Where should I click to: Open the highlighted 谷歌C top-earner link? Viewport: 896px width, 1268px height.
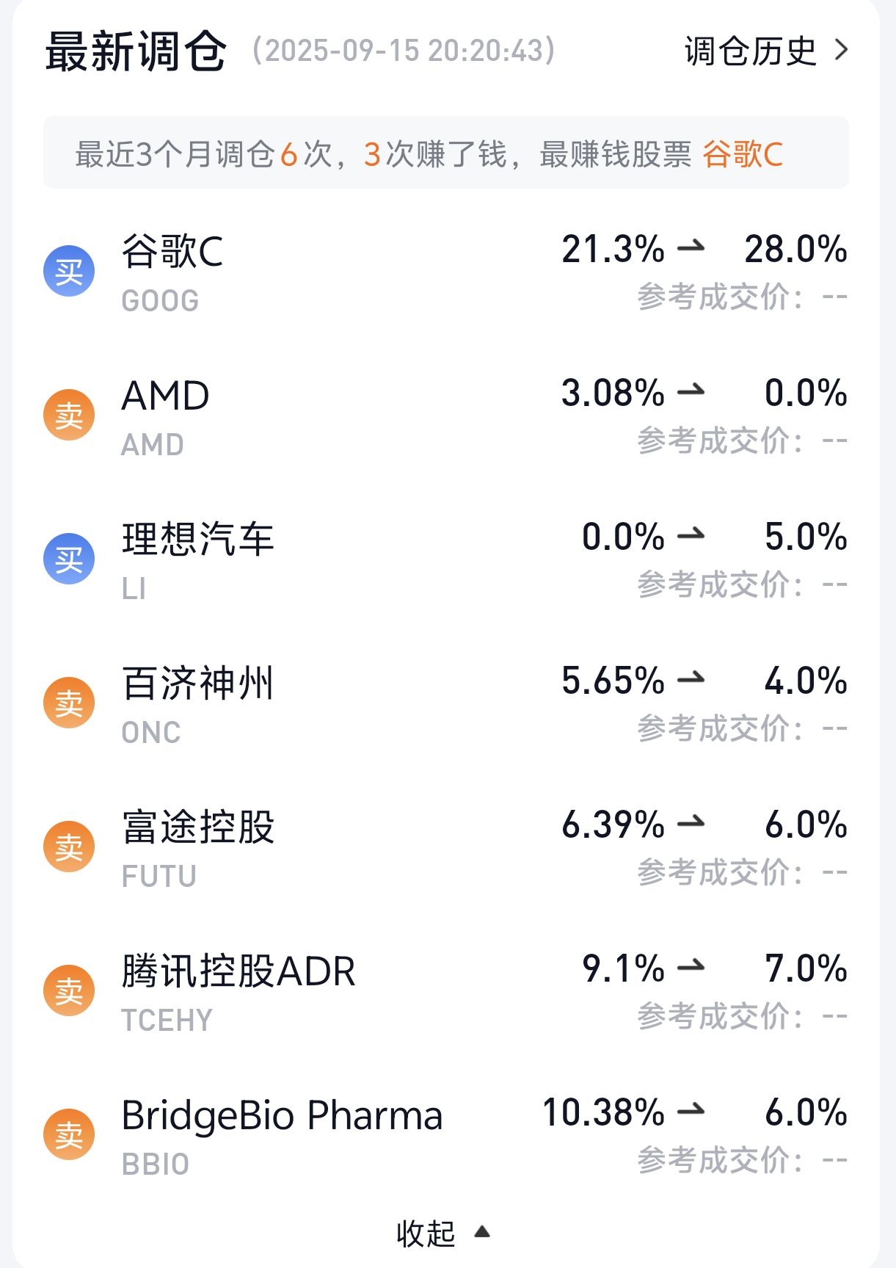coord(743,154)
